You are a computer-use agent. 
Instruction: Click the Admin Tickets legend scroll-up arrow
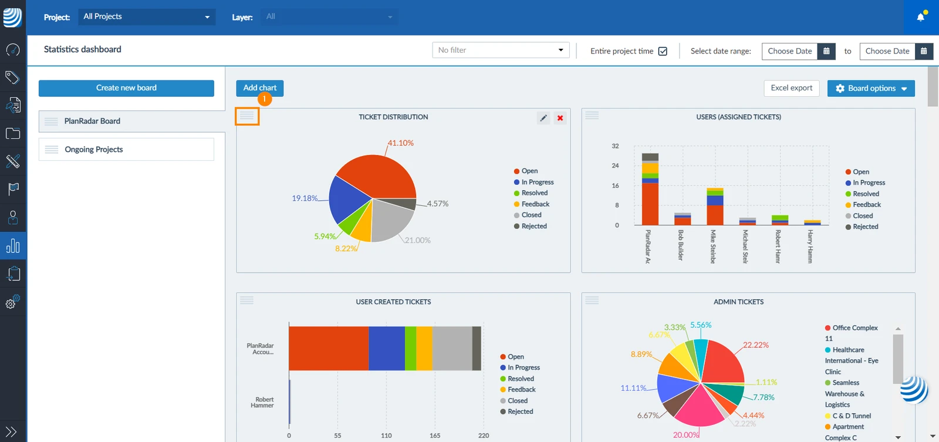(x=898, y=329)
